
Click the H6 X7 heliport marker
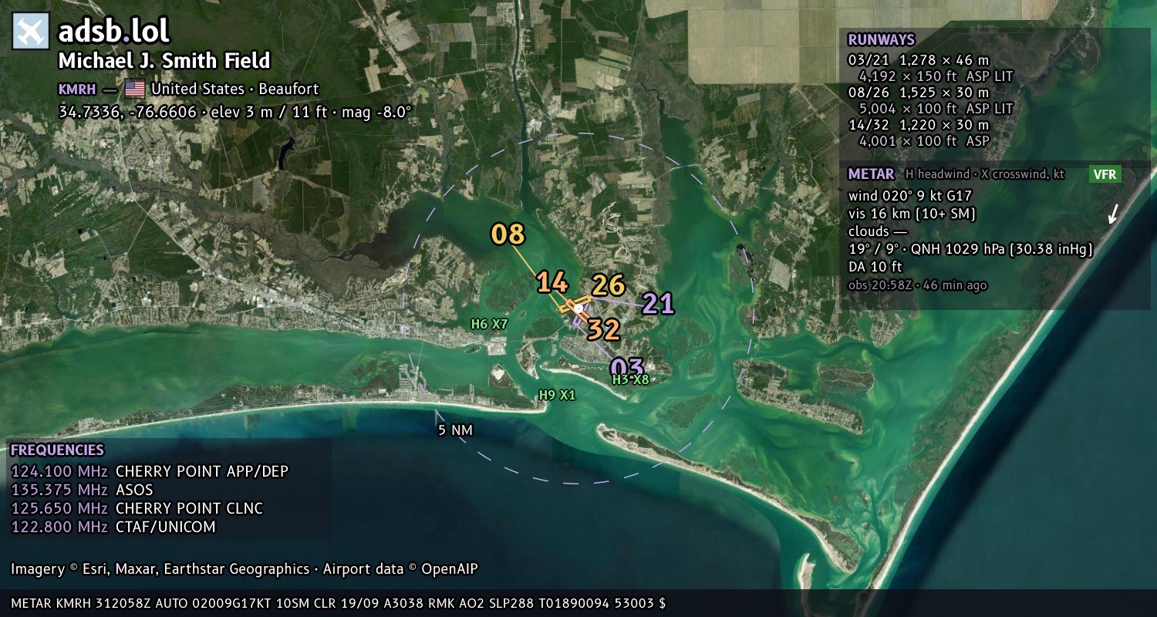point(490,324)
